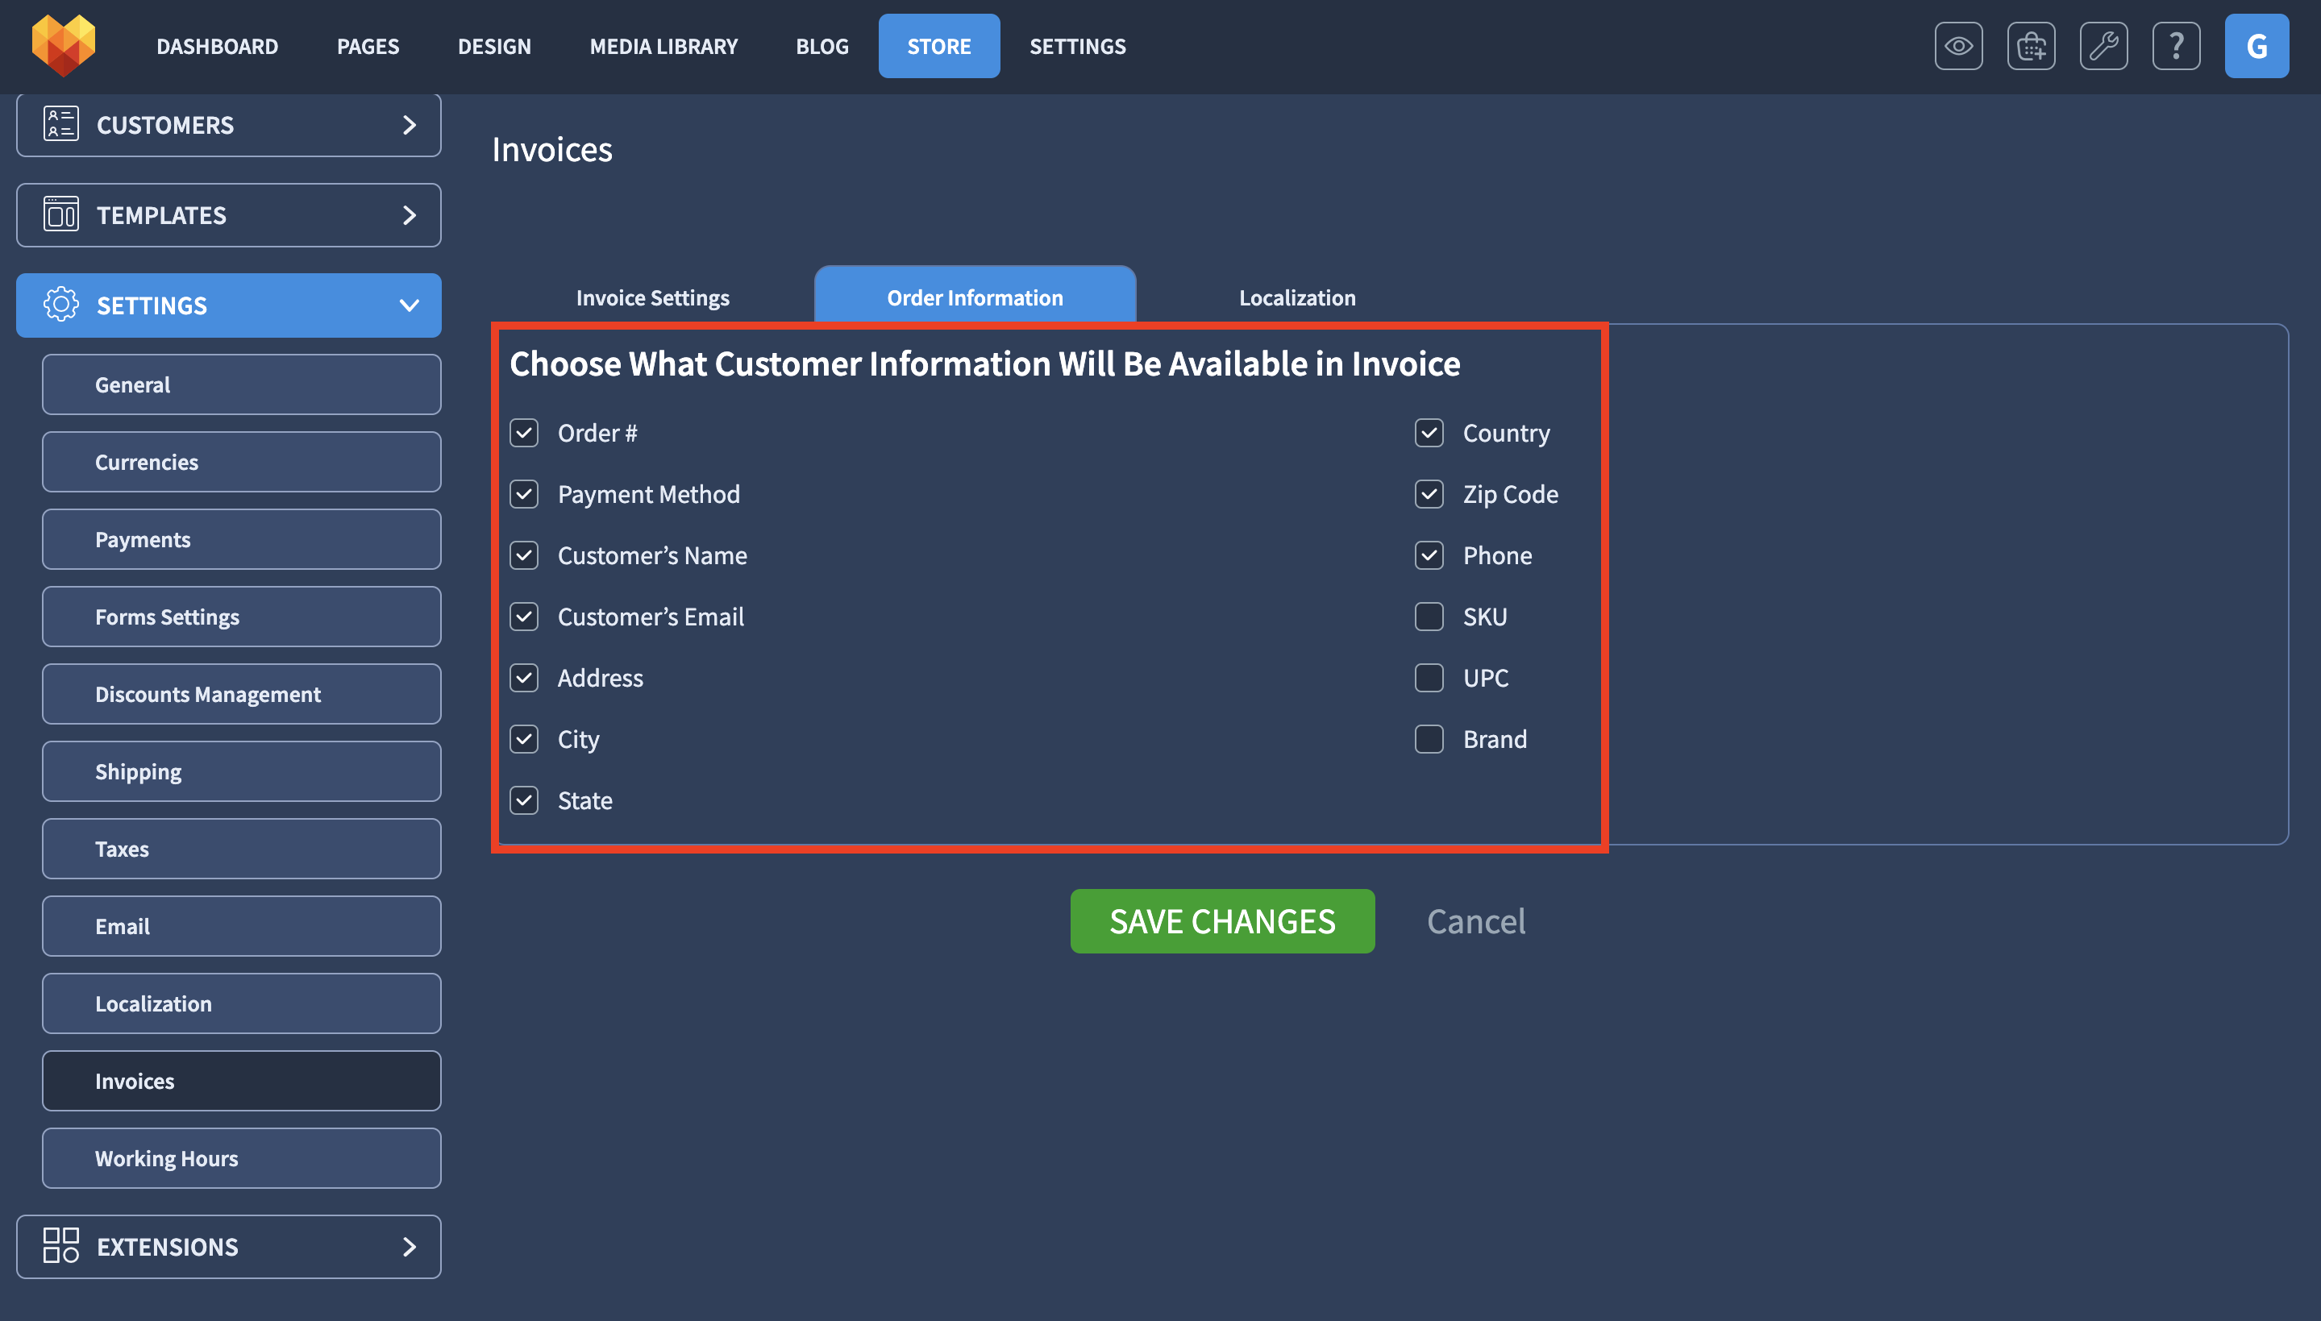Open Discounts Management
Image resolution: width=2321 pixels, height=1321 pixels.
(x=241, y=694)
